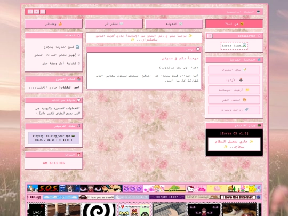Click the speech bubble icon on welcome panel
The width and height of the screenshot is (288, 216).
coord(198,49)
